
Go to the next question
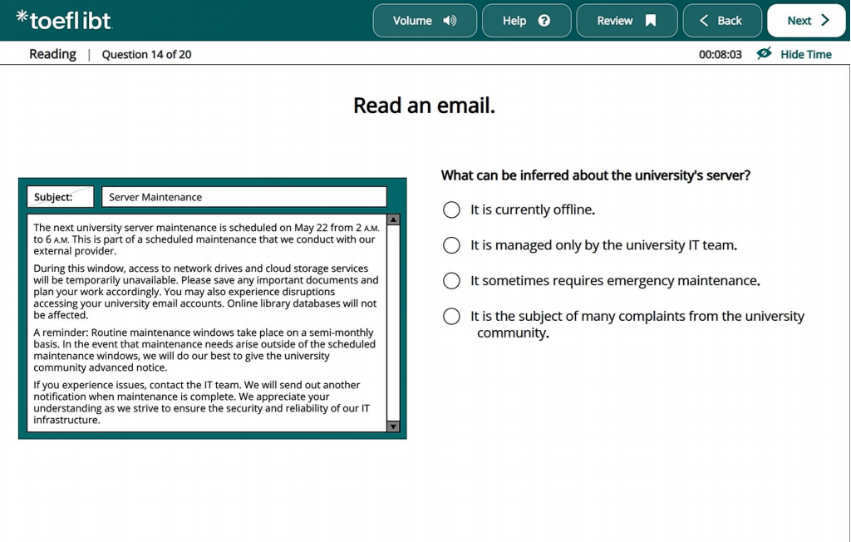point(806,21)
